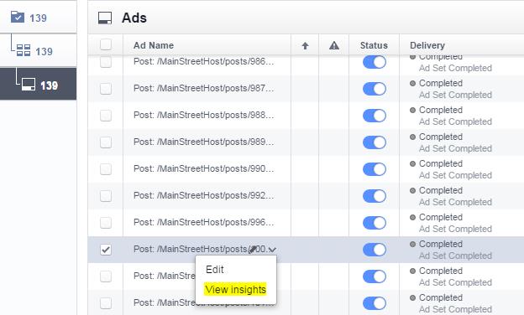
Task: Open the Ad Sets level icon
Action: (x=24, y=50)
